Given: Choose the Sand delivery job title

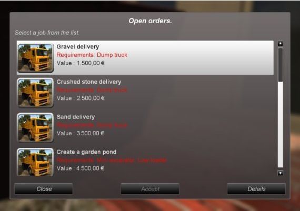Looking at the screenshot, I should pyautogui.click(x=76, y=117).
